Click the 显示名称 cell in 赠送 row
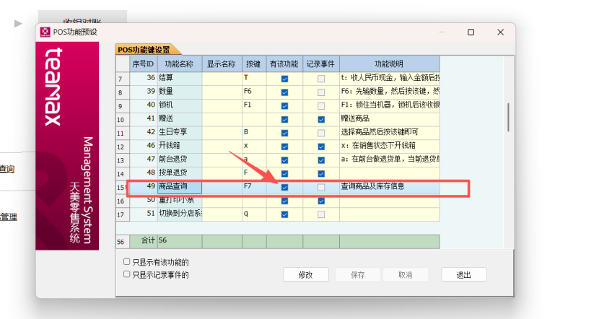The width and height of the screenshot is (599, 319). 222,119
